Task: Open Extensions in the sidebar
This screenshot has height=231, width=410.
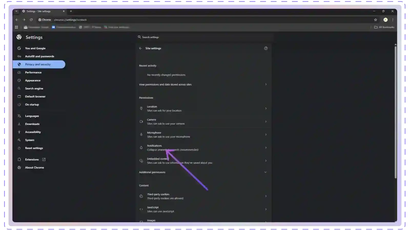Action: pyautogui.click(x=32, y=160)
